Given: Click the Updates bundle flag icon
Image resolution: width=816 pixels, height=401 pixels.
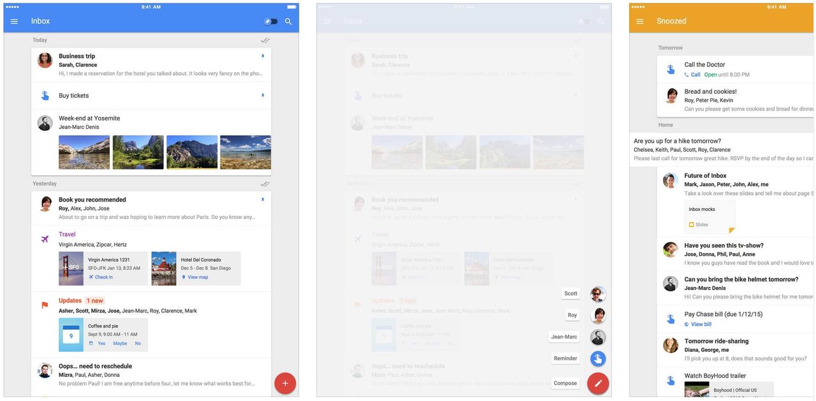Looking at the screenshot, I should 44,305.
